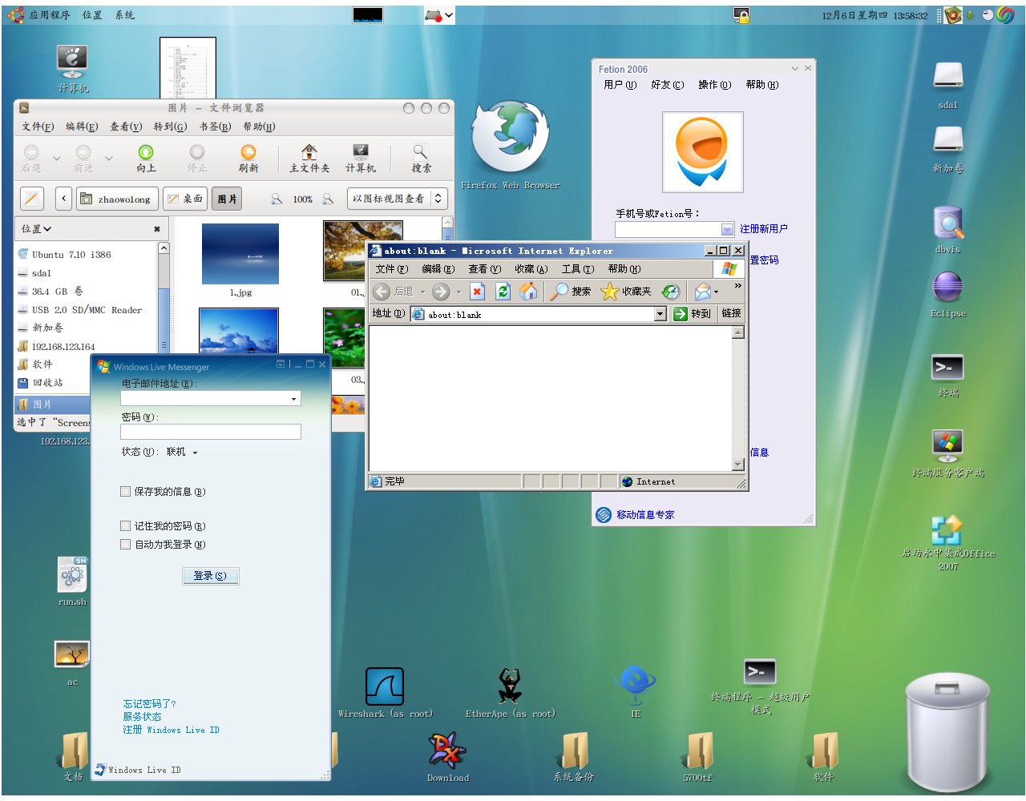Click 注册 Windows Live ID link

pyautogui.click(x=171, y=730)
